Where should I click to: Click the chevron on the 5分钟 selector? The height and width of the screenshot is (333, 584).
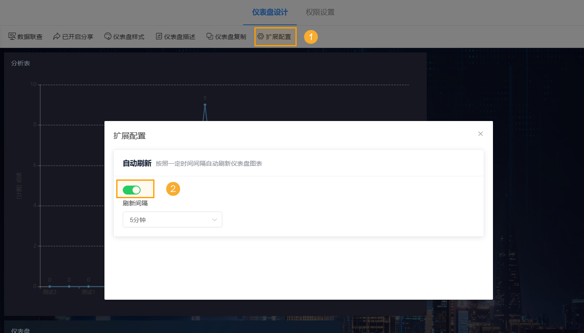pos(215,219)
